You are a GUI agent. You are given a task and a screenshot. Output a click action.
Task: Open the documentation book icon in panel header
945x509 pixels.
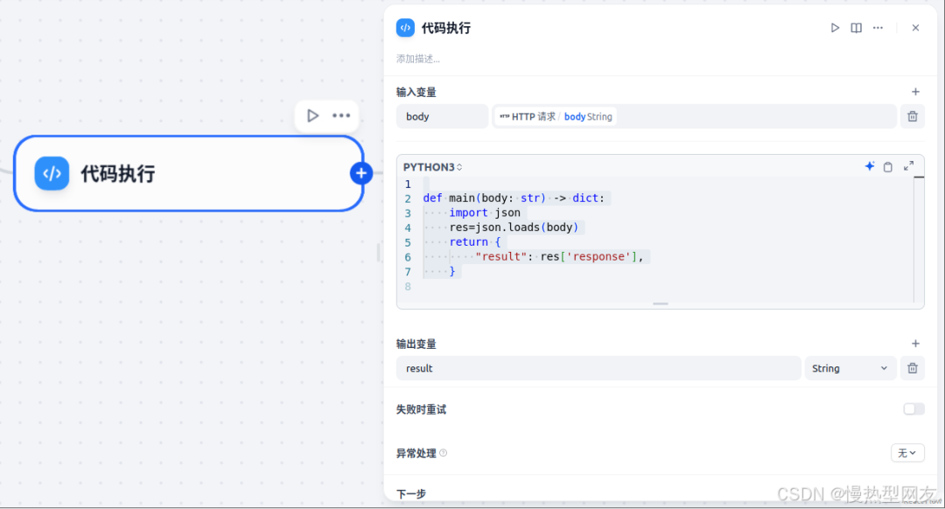click(x=856, y=27)
